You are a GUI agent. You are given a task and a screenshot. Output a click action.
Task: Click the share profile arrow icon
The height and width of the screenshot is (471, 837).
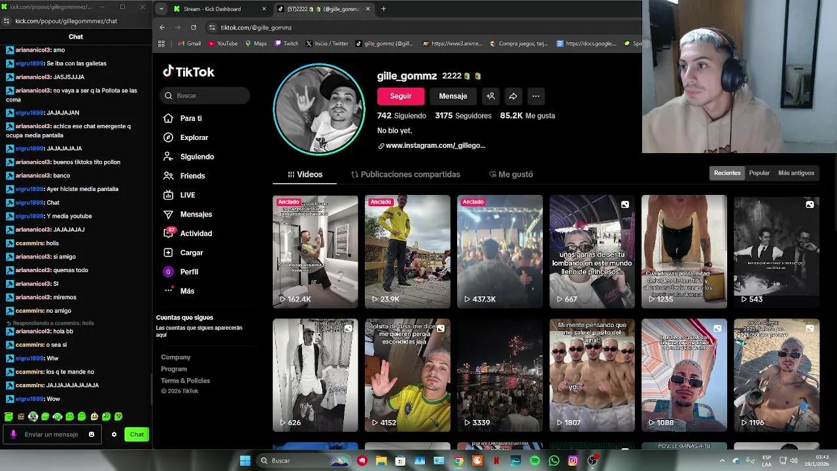point(513,96)
